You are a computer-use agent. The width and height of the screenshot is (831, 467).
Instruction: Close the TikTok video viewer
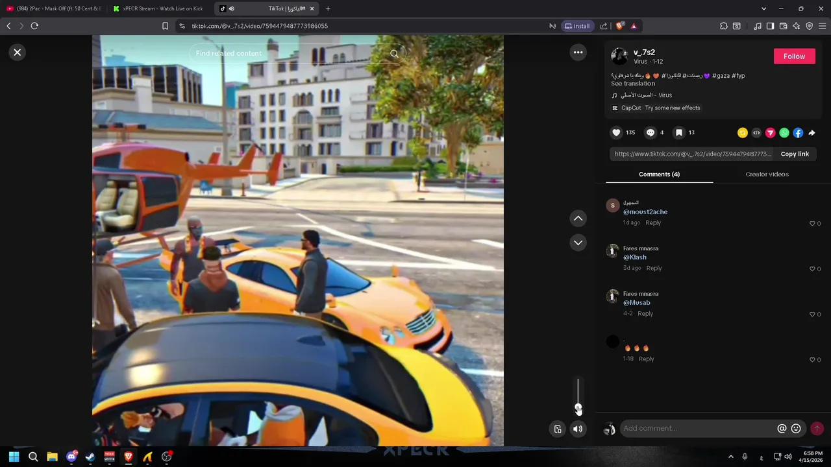coord(18,53)
